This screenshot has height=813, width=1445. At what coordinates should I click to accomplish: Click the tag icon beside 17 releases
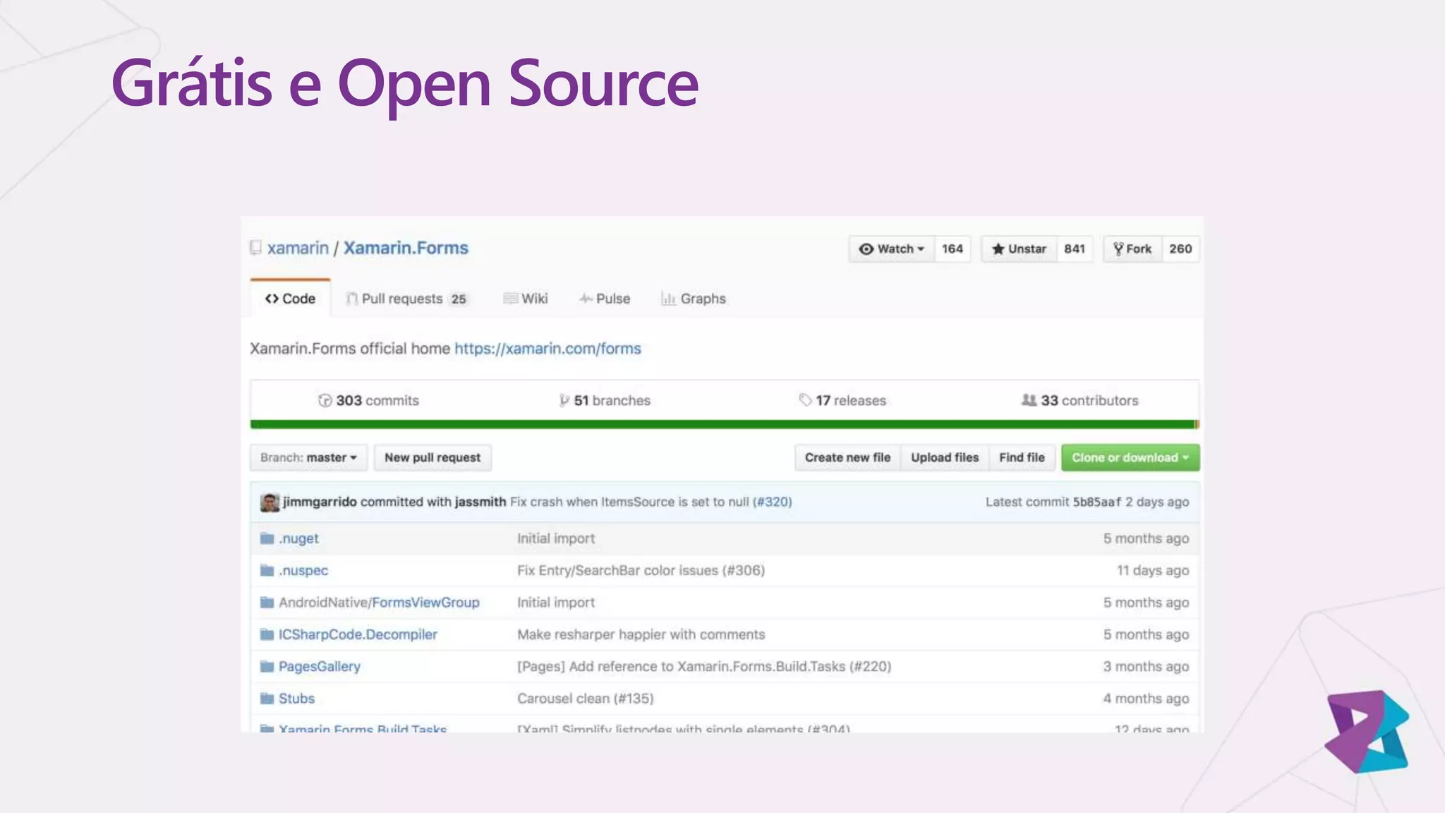pyautogui.click(x=805, y=400)
